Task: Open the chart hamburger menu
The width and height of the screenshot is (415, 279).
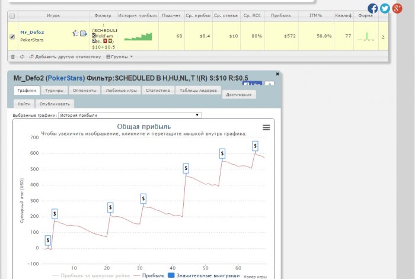Action: pyautogui.click(x=266, y=127)
